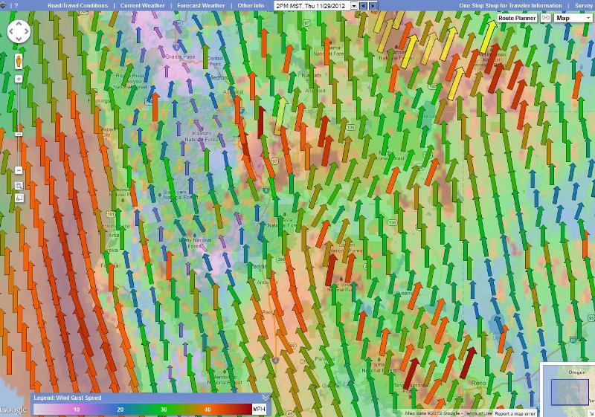The image size is (595, 417).
Task: Click the Route Planner button
Action: (517, 18)
